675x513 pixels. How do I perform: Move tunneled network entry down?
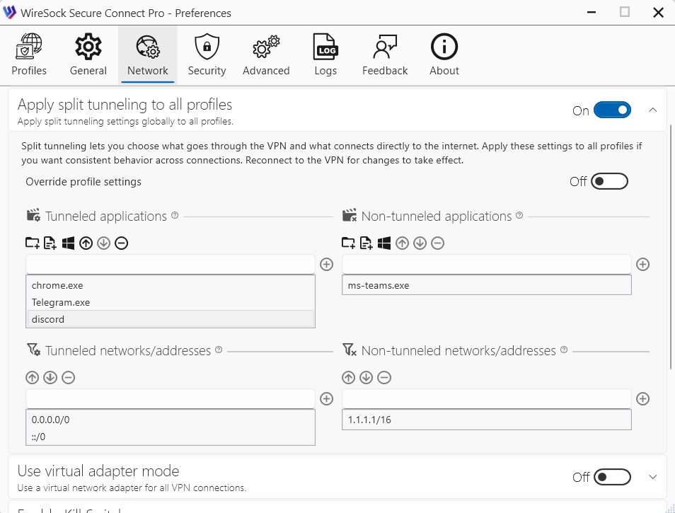coord(50,378)
